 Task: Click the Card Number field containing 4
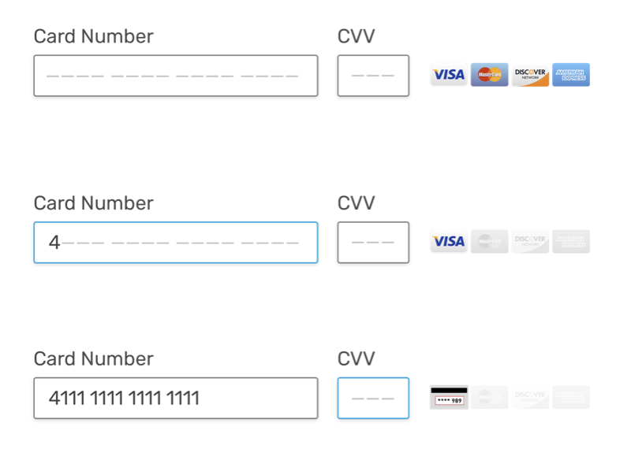(175, 243)
